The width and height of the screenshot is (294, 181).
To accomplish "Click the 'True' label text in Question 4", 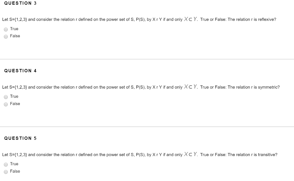I will coord(14,96).
